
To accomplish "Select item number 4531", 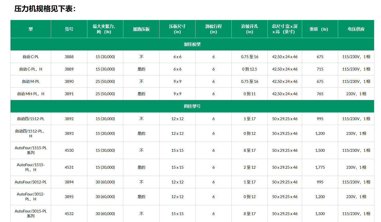I will point(69,167).
